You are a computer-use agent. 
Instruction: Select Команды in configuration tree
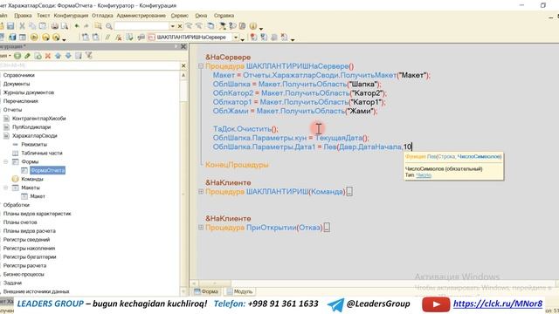[x=32, y=179]
